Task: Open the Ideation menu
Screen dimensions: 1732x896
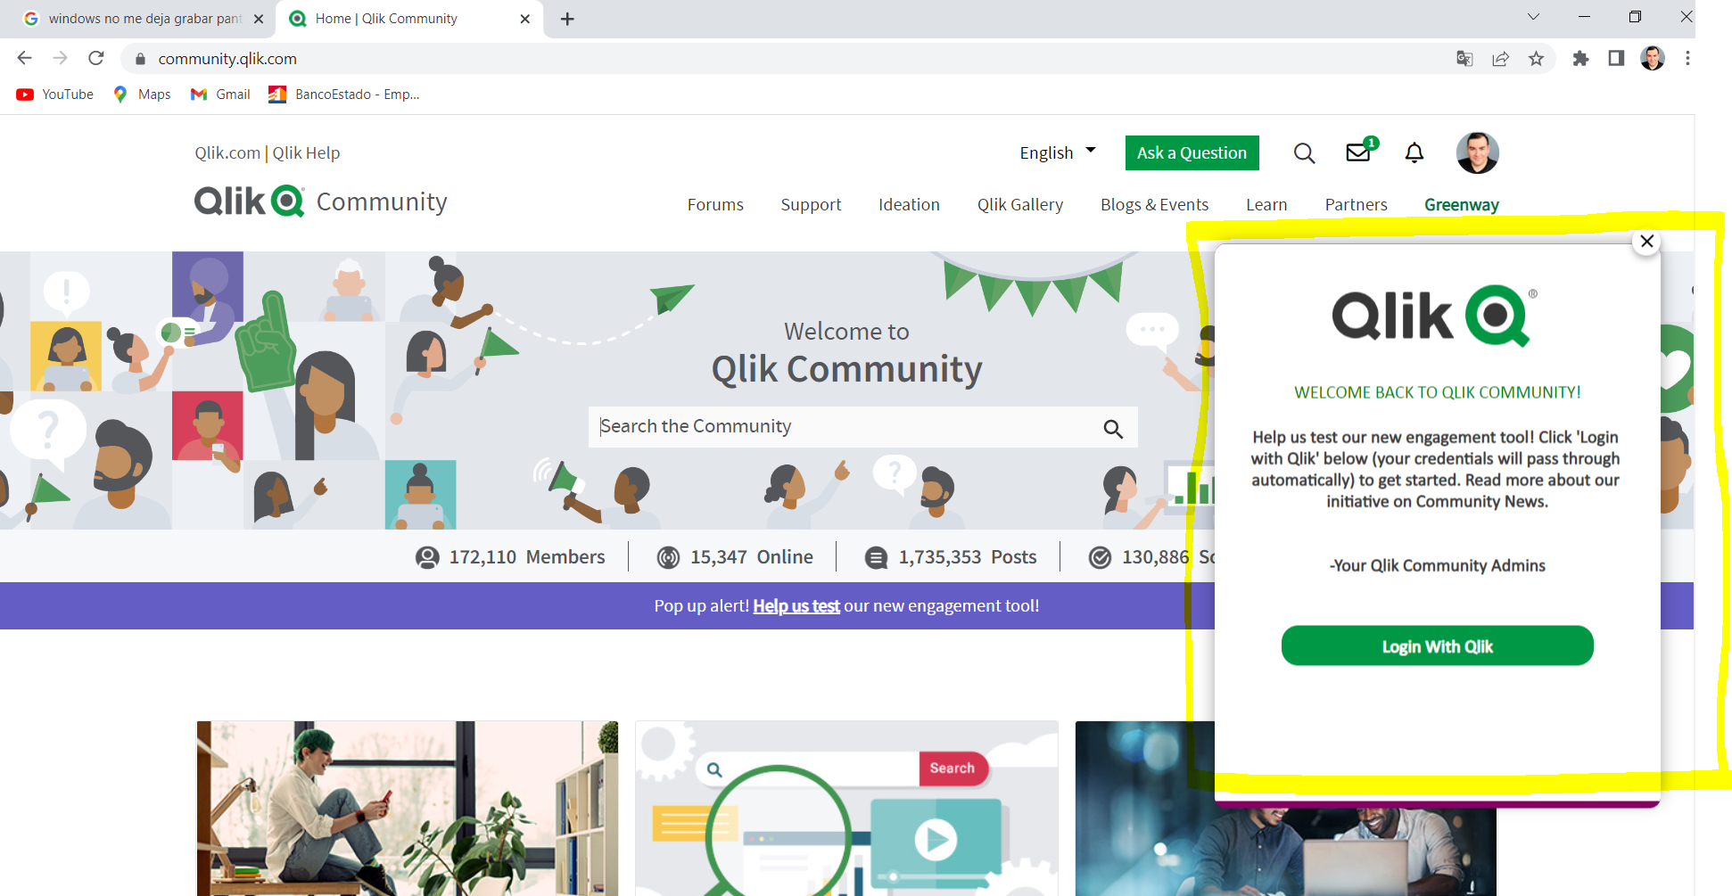Action: point(909,204)
